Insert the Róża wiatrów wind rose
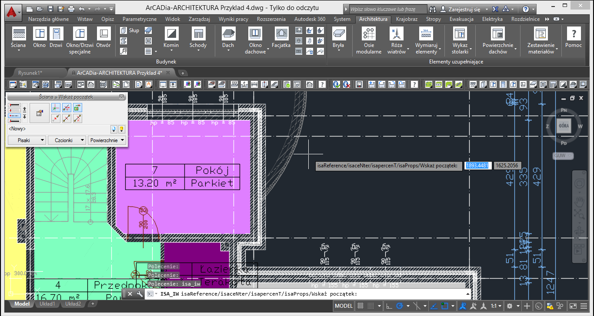594x316 pixels. coord(396,40)
